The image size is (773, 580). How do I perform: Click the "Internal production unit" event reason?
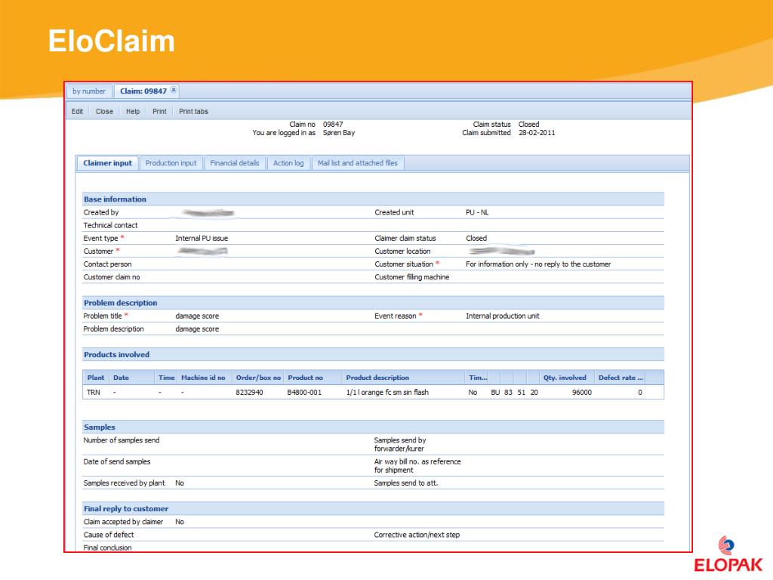pos(502,316)
